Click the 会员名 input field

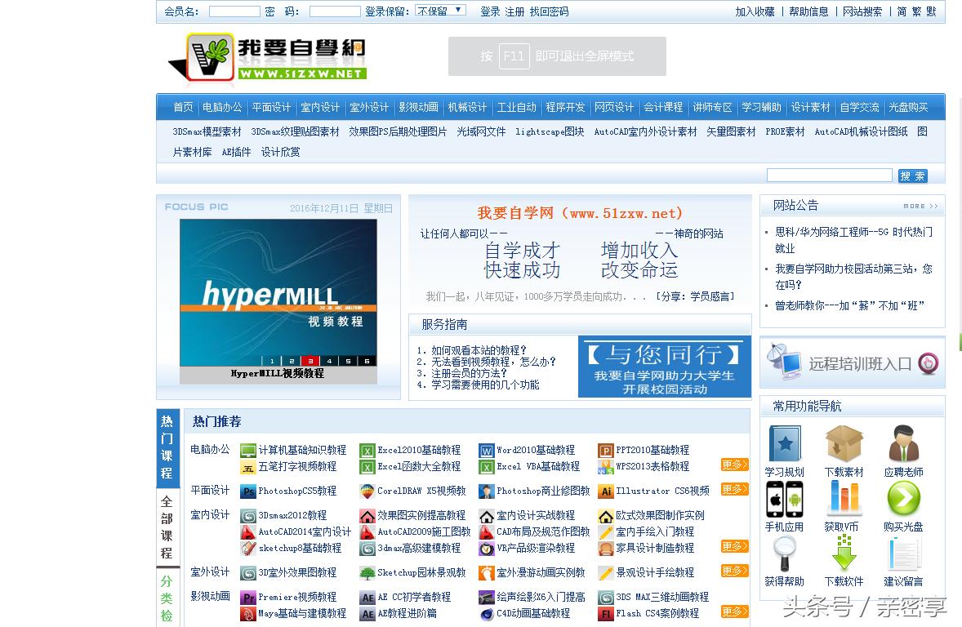(234, 11)
